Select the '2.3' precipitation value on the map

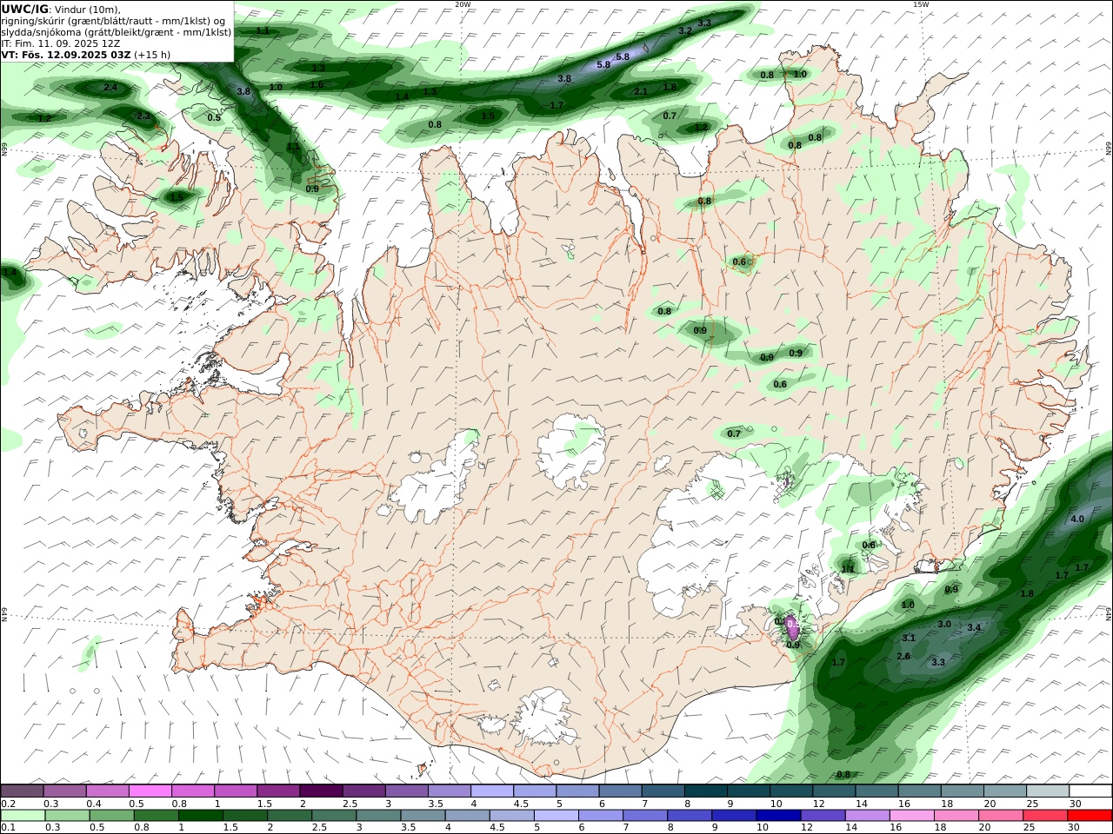[143, 116]
